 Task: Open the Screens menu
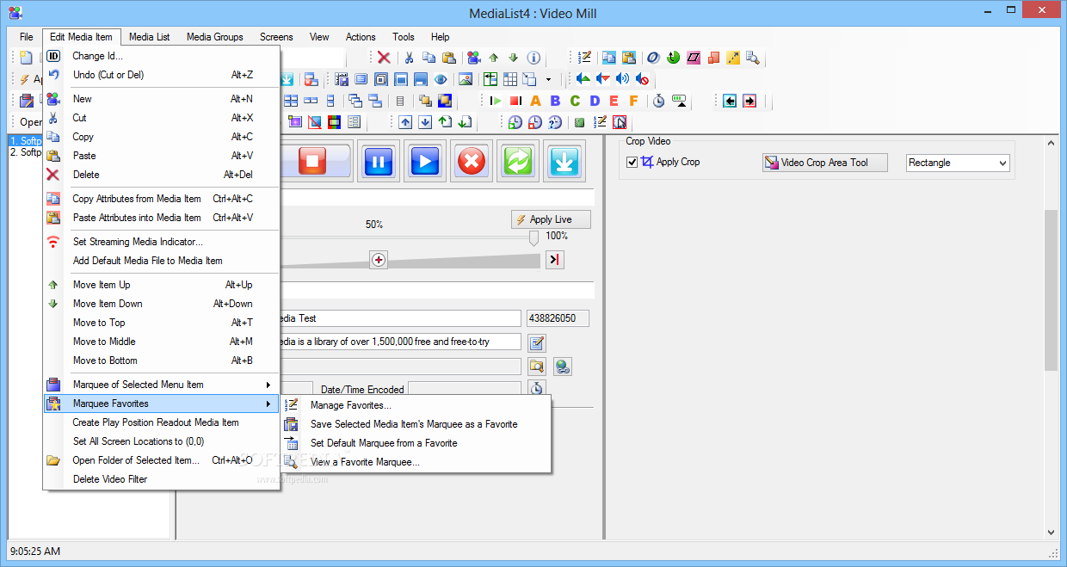[276, 37]
